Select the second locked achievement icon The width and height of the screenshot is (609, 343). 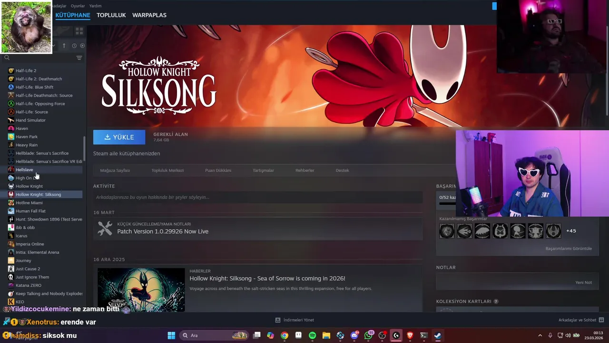tap(465, 231)
